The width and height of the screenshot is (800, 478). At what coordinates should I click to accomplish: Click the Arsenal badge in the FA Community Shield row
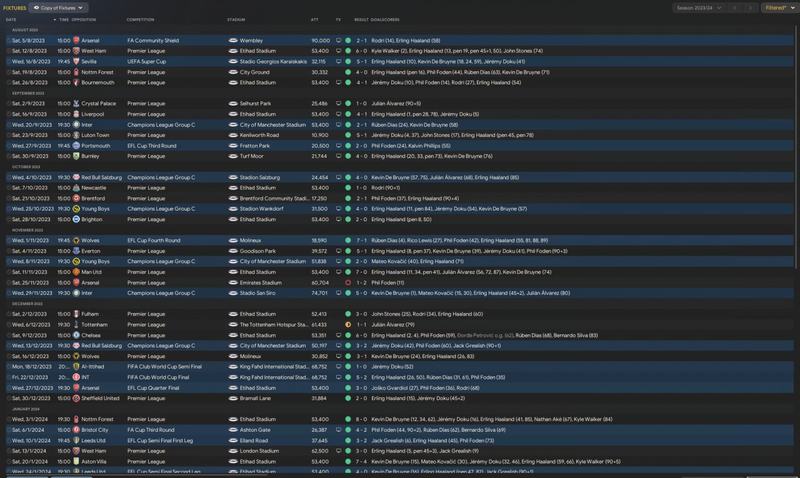click(76, 41)
